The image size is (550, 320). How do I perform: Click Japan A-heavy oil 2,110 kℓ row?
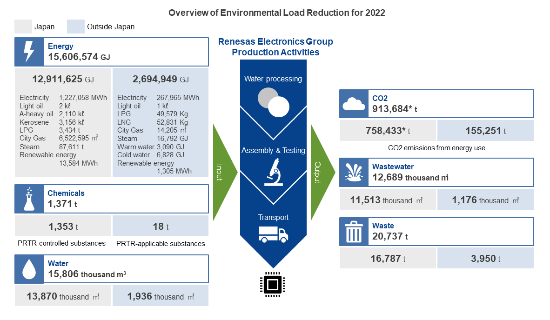coord(52,114)
